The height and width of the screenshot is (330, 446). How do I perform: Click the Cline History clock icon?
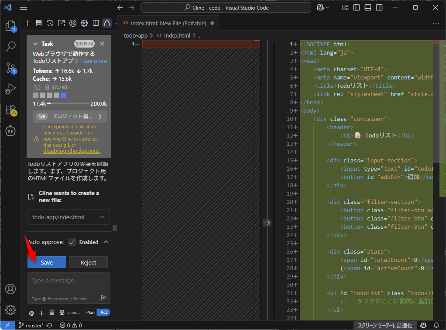coord(50,23)
